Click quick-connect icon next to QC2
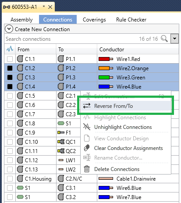 click(x=61, y=151)
